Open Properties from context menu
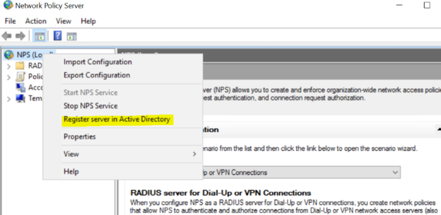Viewport: 441px width, 215px height. pyautogui.click(x=80, y=136)
